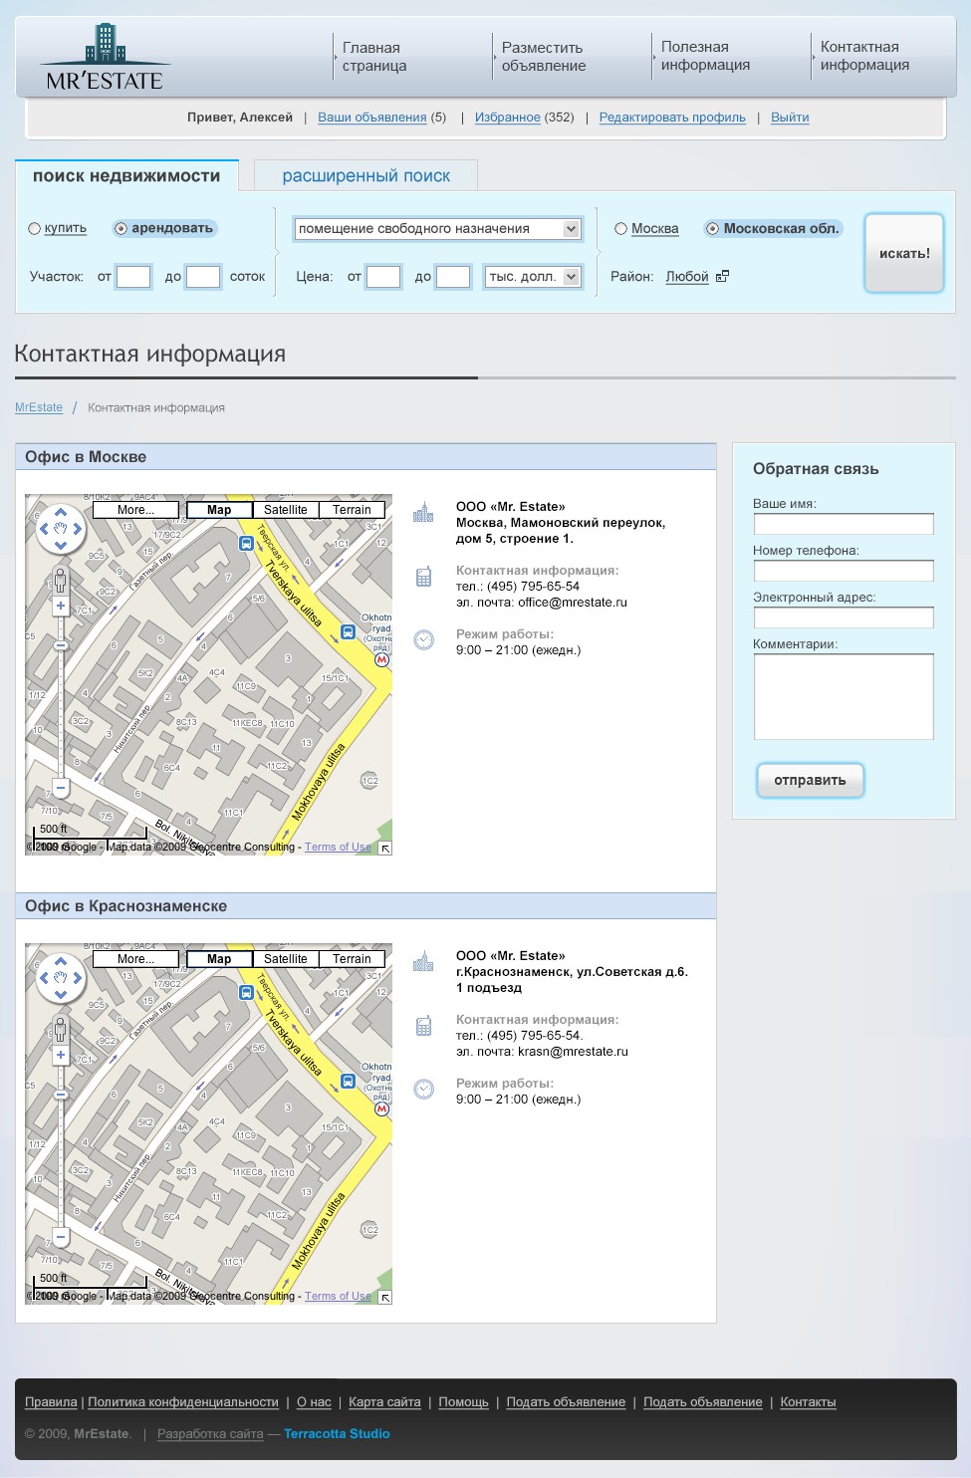Screen dimensions: 971x1478
Task: Click the Mr'Estate logo
Action: [x=105, y=58]
